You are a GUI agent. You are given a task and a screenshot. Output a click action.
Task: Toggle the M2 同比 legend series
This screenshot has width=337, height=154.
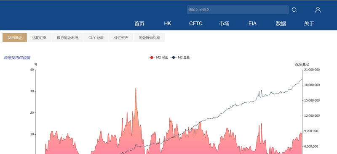158,57
